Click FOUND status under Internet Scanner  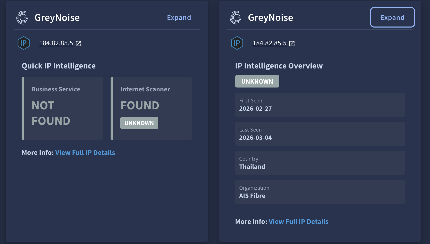pos(140,106)
